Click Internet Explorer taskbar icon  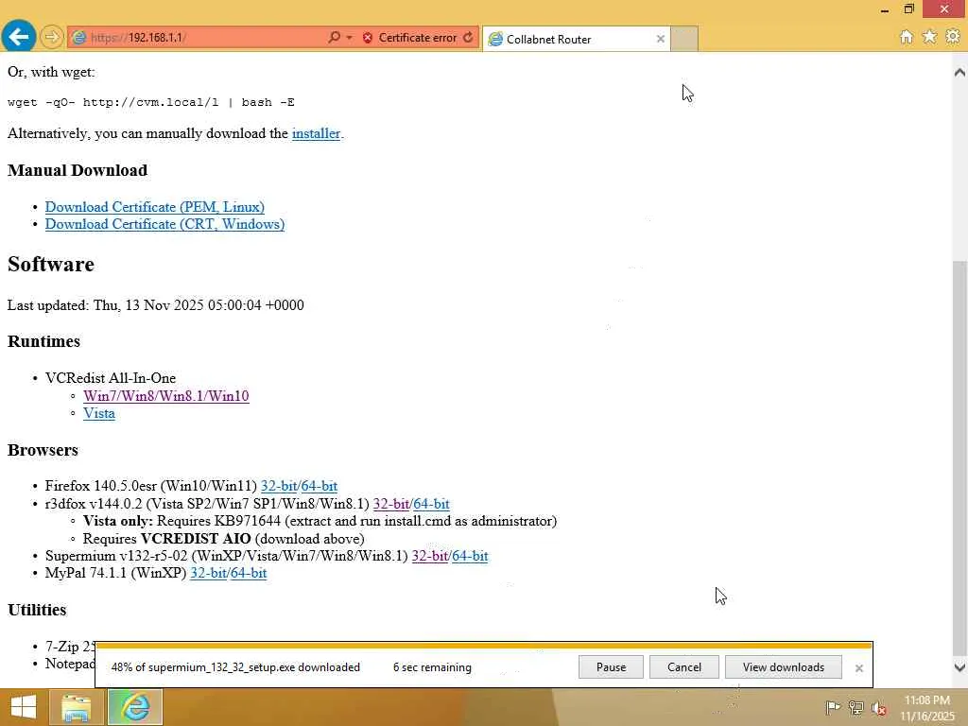click(x=135, y=707)
